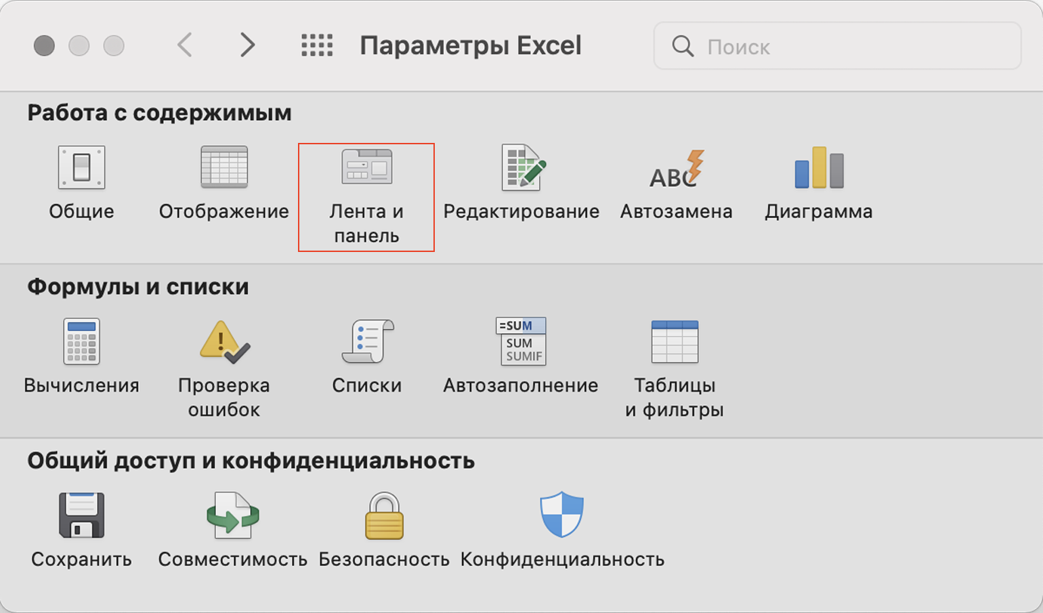Viewport: 1043px width, 613px height.
Task: Click the back navigation arrow
Action: [x=185, y=46]
